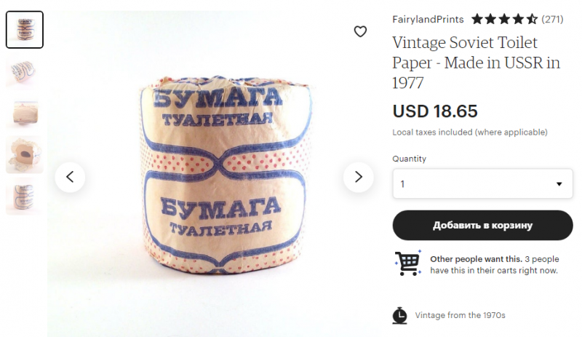The image size is (582, 337).
Task: Select the first product thumbnail
Action: tap(25, 30)
